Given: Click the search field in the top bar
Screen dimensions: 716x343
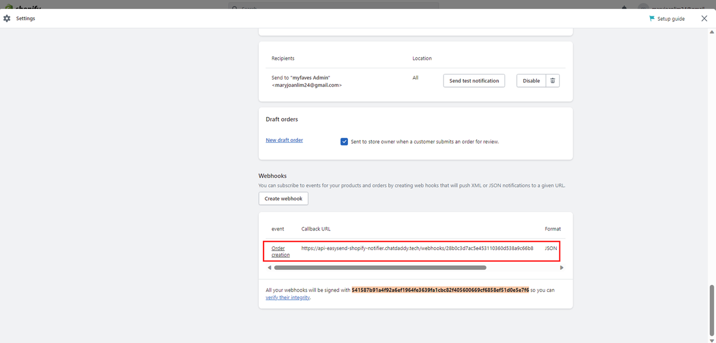Looking at the screenshot, I should tap(334, 7).
